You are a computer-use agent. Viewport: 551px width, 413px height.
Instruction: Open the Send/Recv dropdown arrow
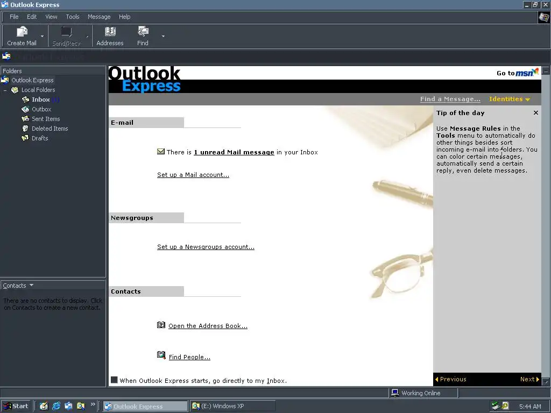point(87,36)
